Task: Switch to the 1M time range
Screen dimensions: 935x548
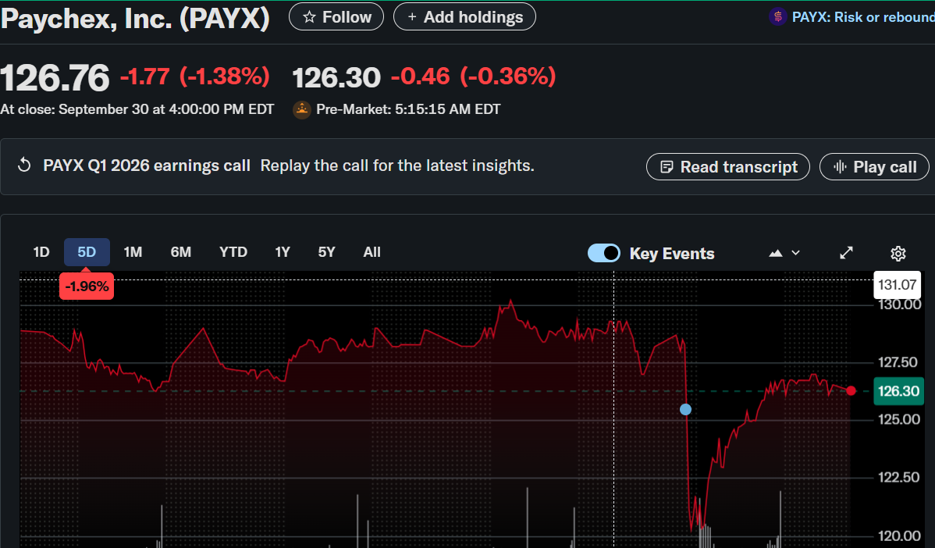Action: [x=133, y=252]
